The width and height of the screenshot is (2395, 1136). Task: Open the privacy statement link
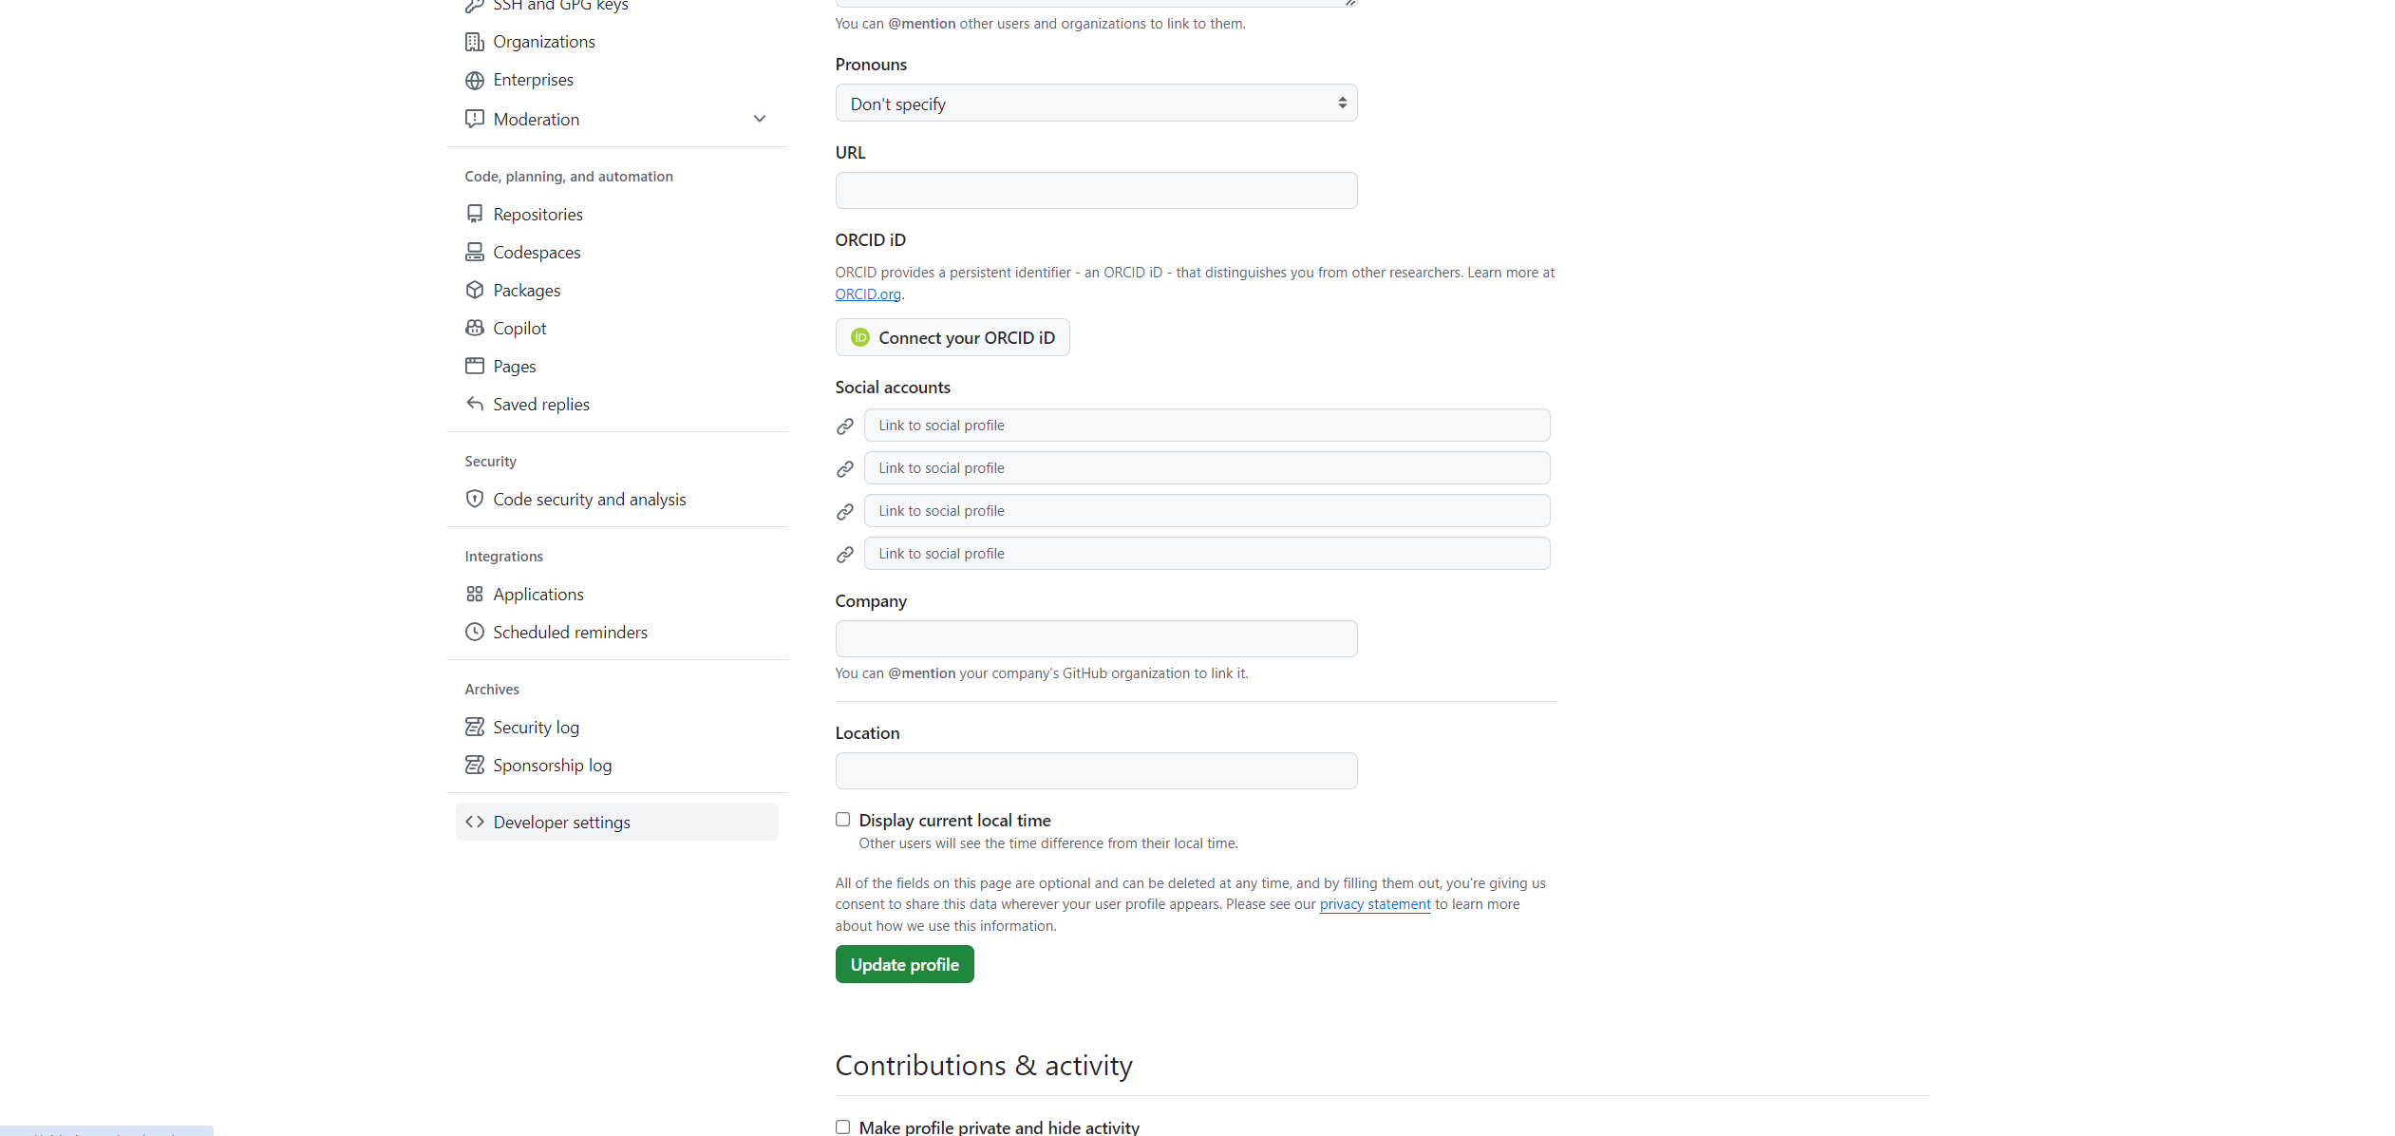(1374, 903)
